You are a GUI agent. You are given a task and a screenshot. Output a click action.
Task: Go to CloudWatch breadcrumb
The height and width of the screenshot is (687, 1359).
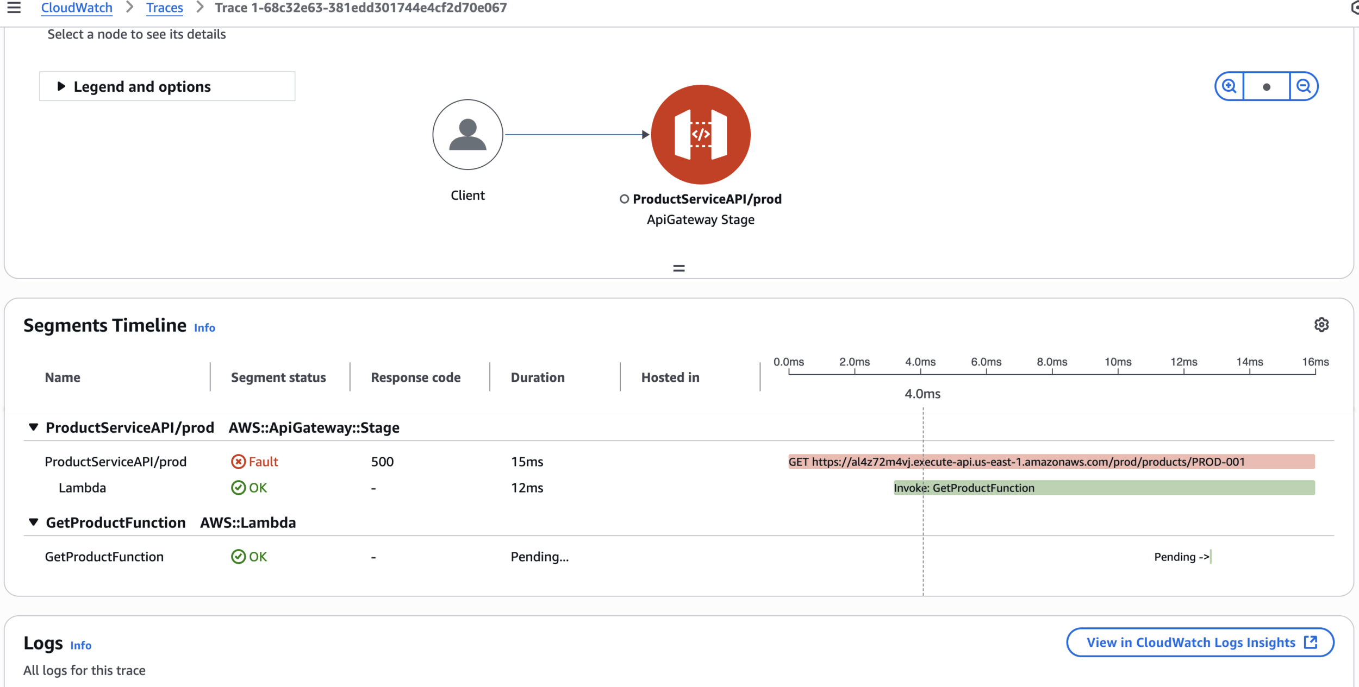click(x=77, y=8)
